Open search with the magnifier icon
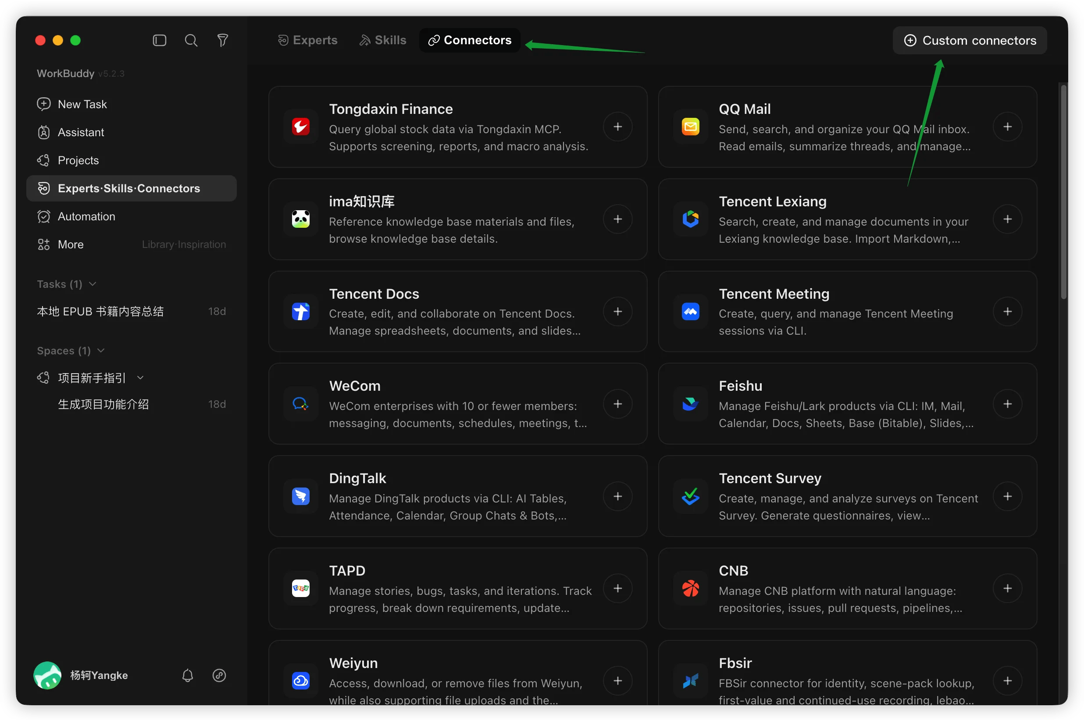Image resolution: width=1084 pixels, height=721 pixels. (x=191, y=40)
